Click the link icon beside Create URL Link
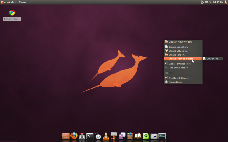This screenshot has height=142, width=228. pyautogui.click(x=166, y=51)
